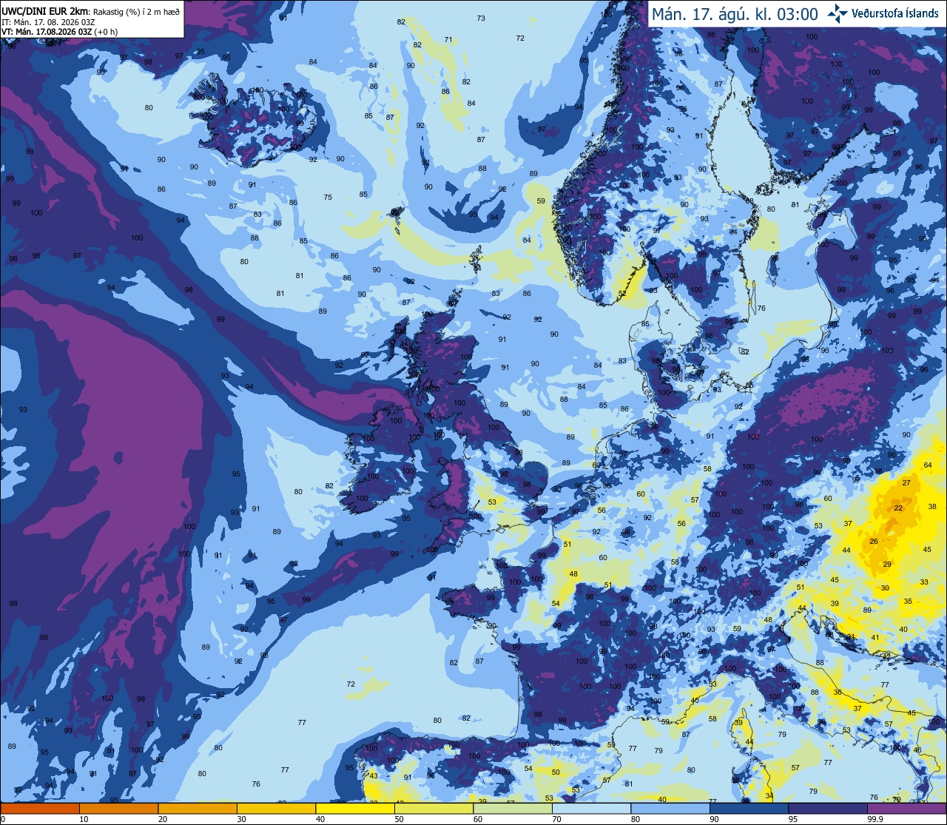Select the legend color between 70 and 80
This screenshot has height=825, width=947.
click(x=591, y=808)
